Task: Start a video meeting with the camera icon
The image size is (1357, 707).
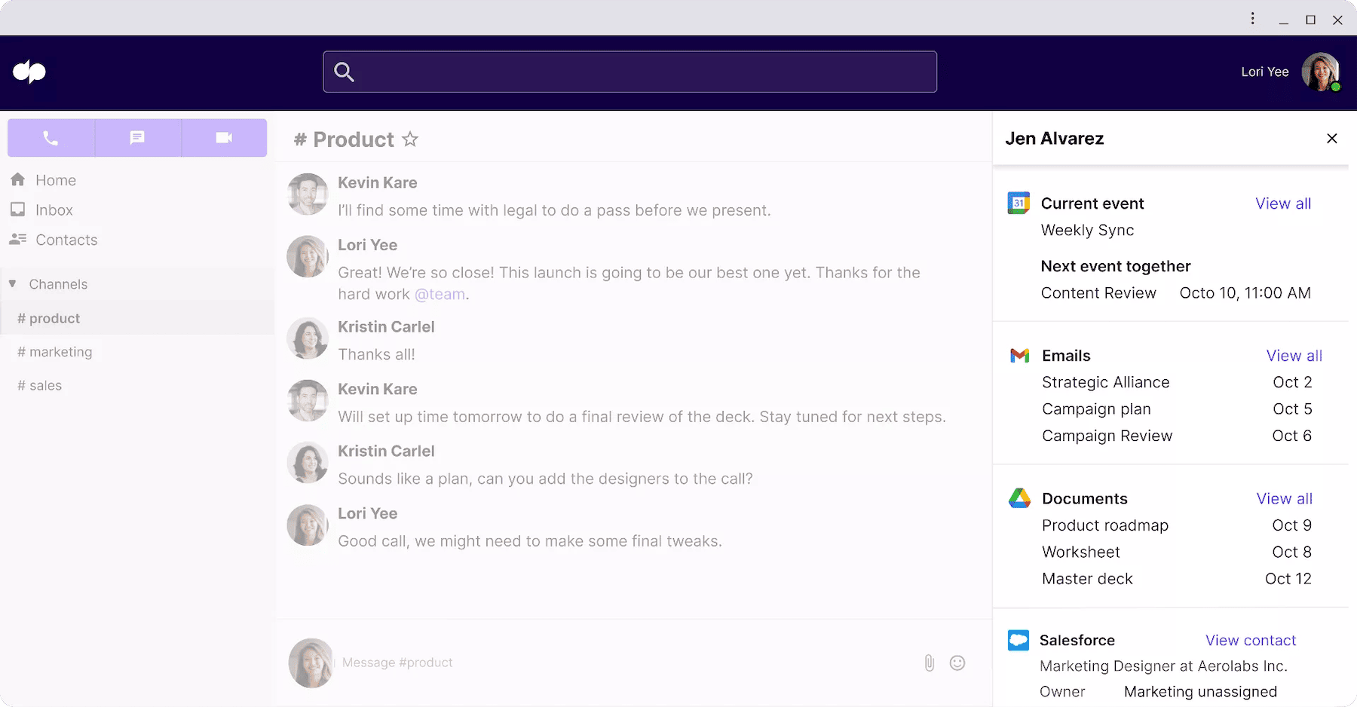Action: pyautogui.click(x=223, y=138)
